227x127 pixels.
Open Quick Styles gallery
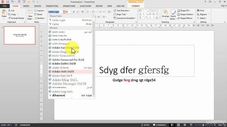(173, 14)
